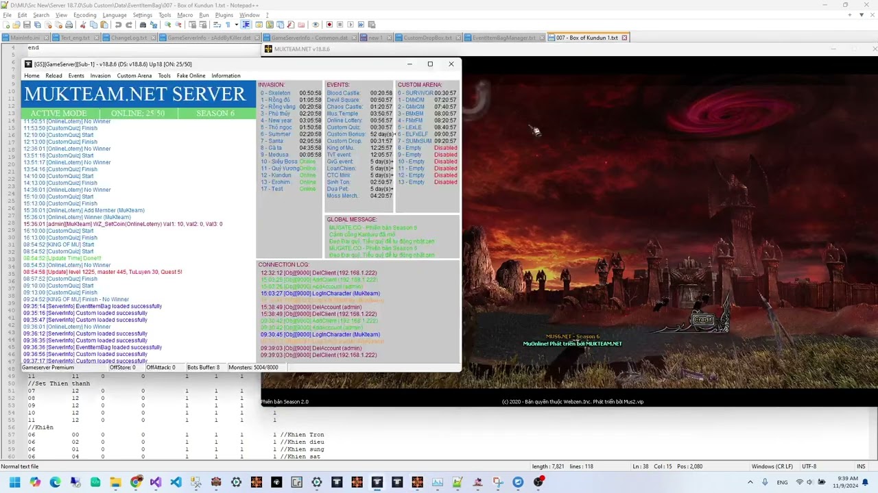Screen dimensions: 878x493
Task: Click the New file icon in Notepad++ toolbar
Action: coord(5,25)
